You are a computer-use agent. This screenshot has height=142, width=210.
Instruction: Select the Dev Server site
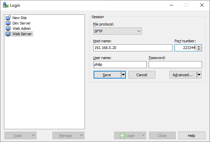(x=21, y=23)
